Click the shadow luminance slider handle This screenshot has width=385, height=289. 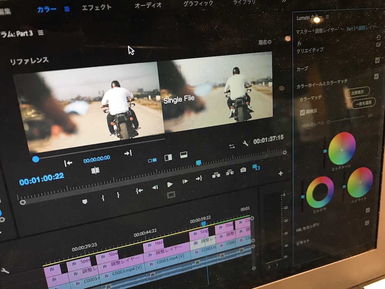point(303,197)
